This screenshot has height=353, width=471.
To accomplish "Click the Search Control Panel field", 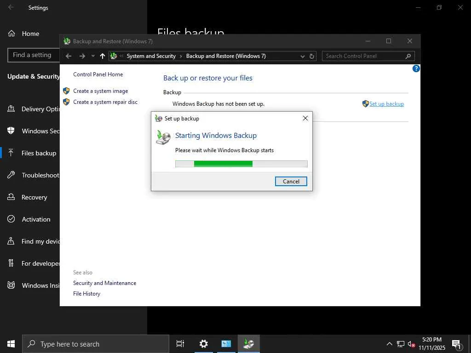I will (368, 56).
